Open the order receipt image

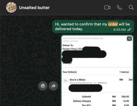click(97, 71)
